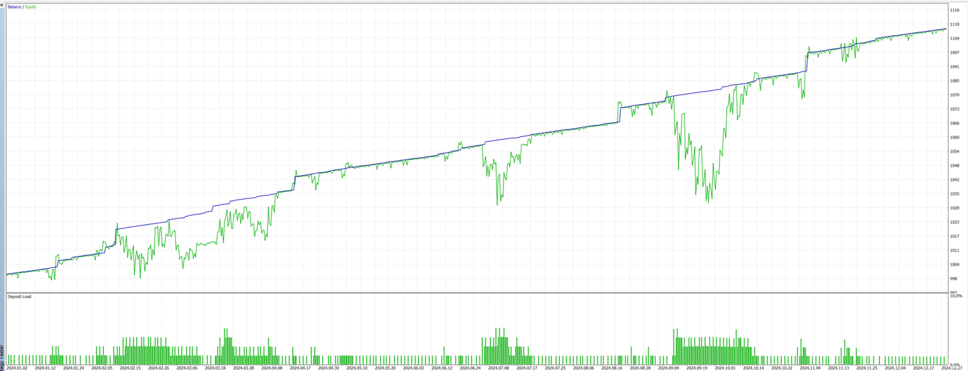This screenshot has width=968, height=371.
Task: Click the 2024.08.16 date on the time axis
Action: (x=612, y=368)
